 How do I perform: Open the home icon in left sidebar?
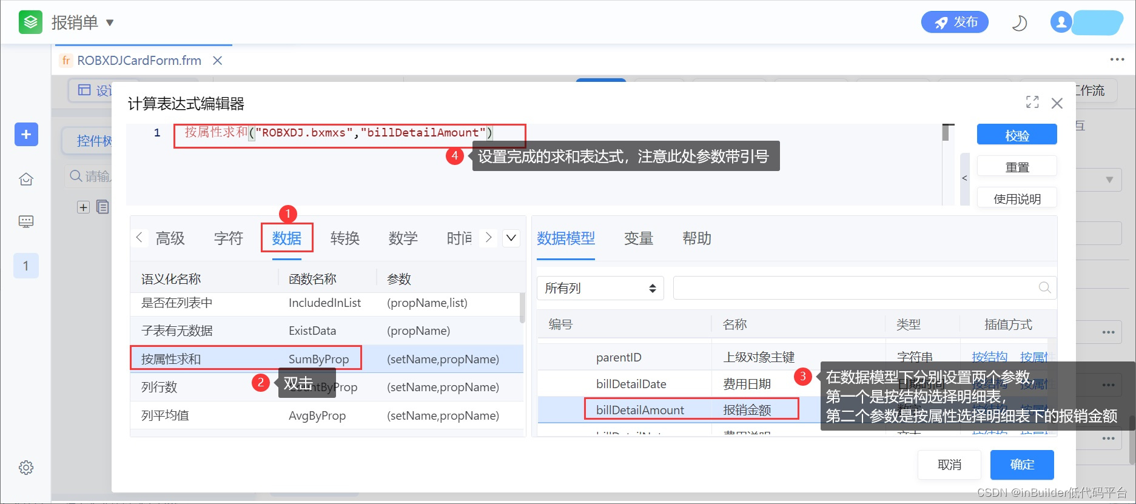point(26,180)
